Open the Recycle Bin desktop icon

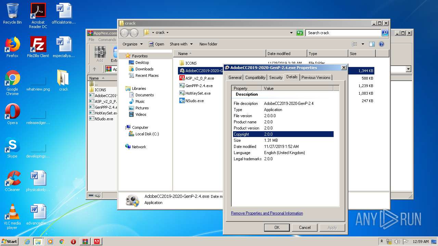pos(12,14)
